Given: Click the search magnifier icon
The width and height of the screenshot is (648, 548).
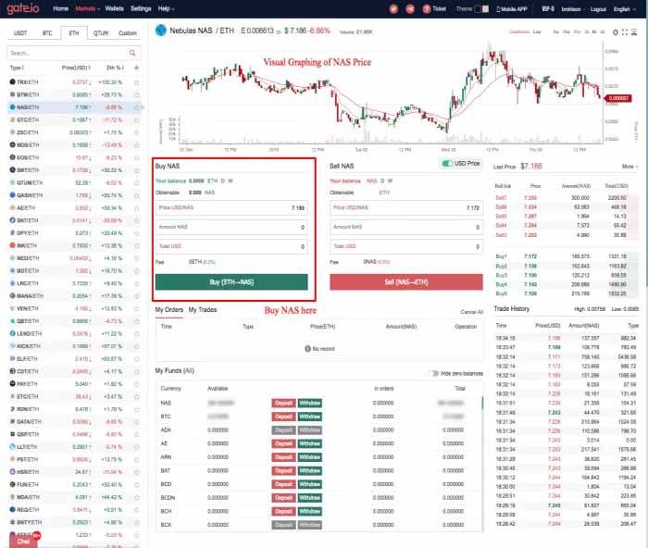Looking at the screenshot, I should tap(132, 53).
